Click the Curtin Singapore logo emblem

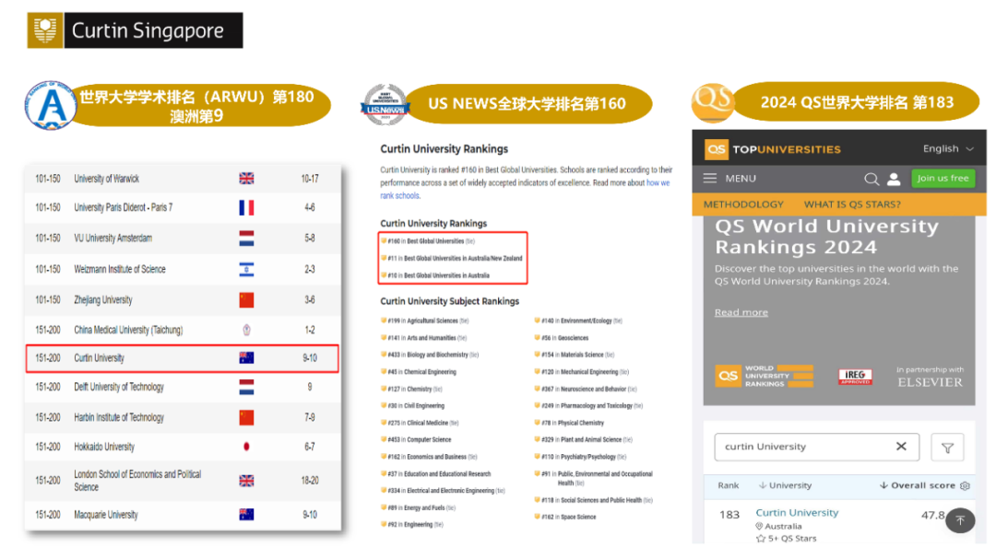click(45, 29)
